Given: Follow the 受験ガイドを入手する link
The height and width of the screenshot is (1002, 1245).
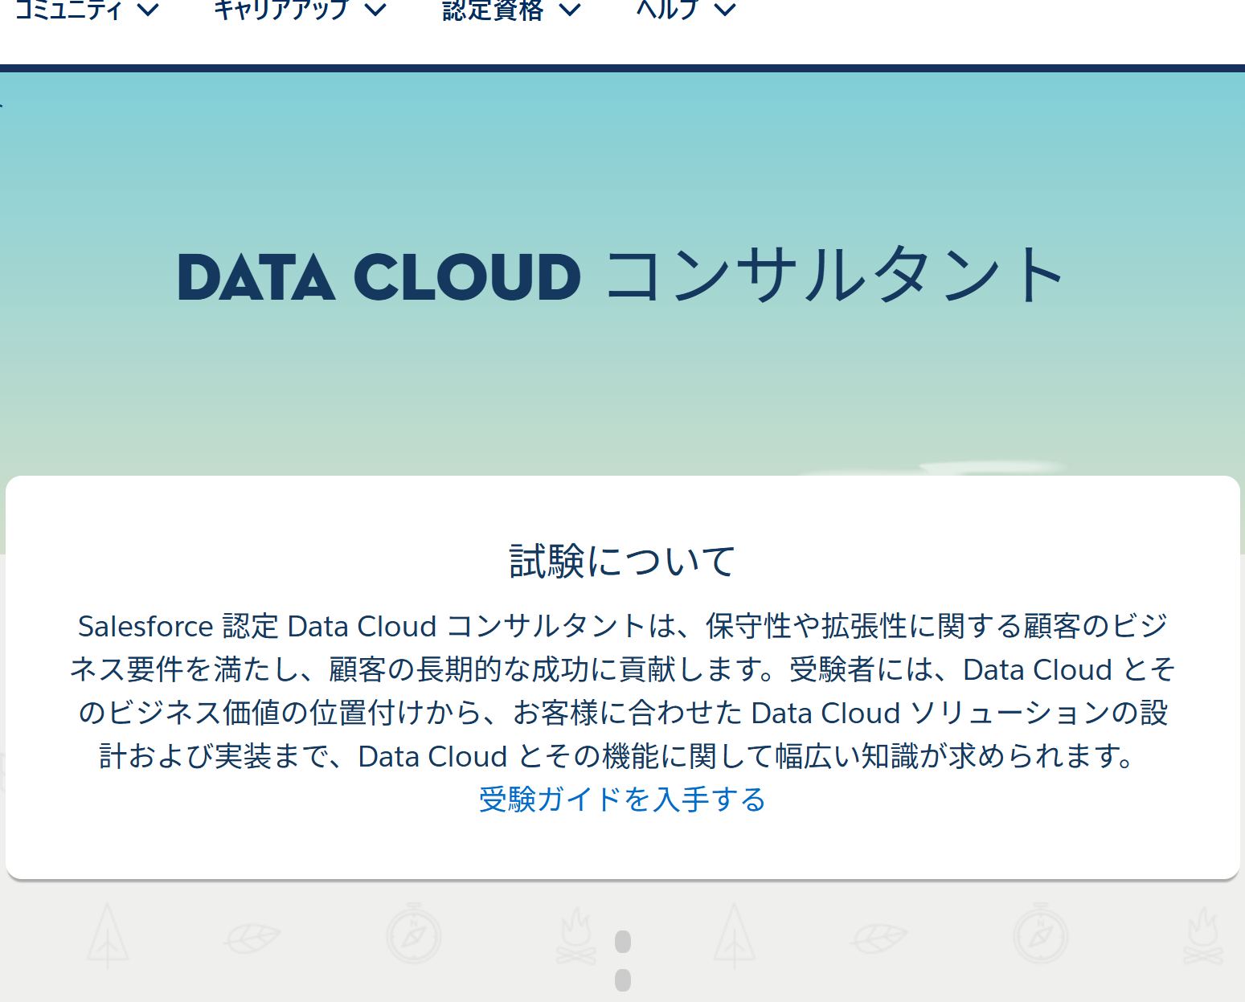Looking at the screenshot, I should [x=622, y=799].
